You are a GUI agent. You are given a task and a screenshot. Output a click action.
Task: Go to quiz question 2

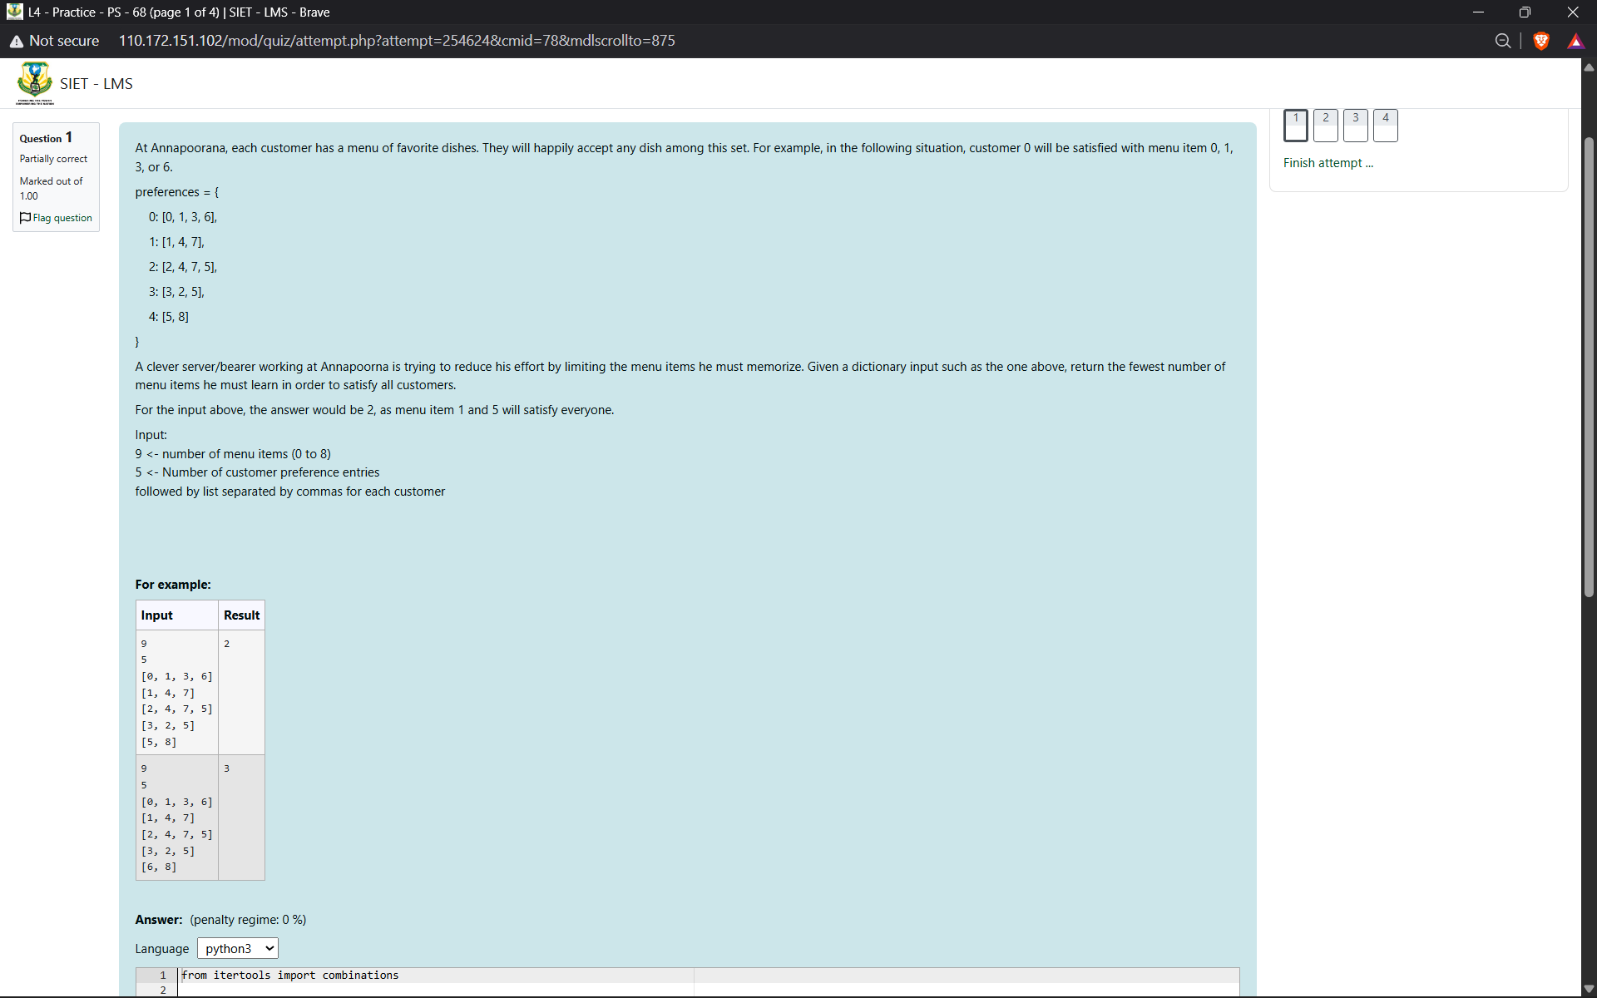pyautogui.click(x=1325, y=125)
